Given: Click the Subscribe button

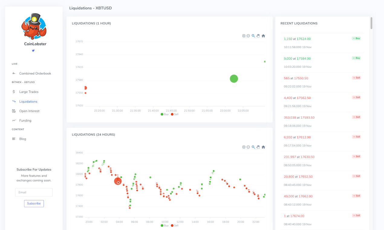Looking at the screenshot, I should pyautogui.click(x=34, y=203).
